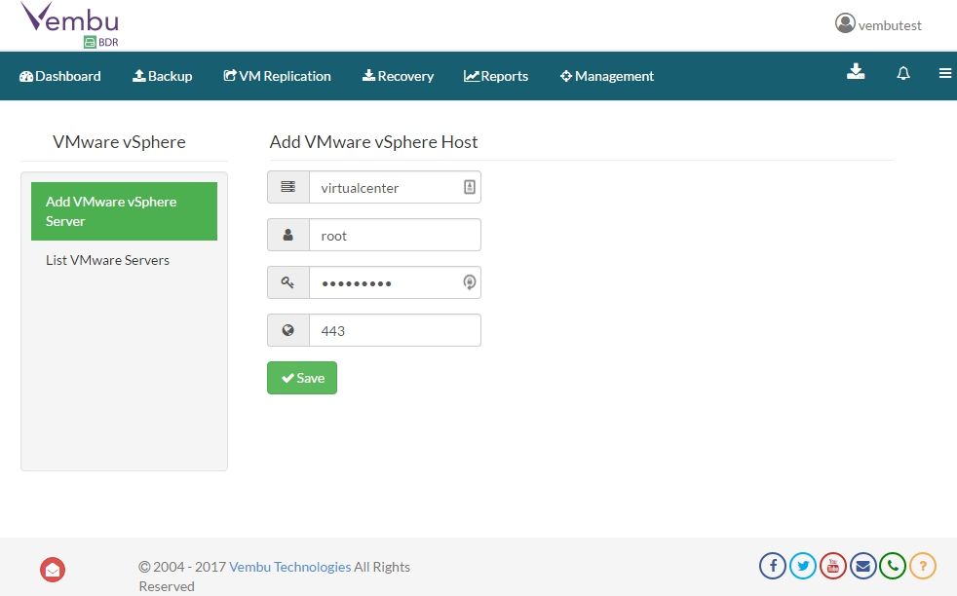Open the Twitter icon in footer
The width and height of the screenshot is (957, 596).
click(803, 566)
